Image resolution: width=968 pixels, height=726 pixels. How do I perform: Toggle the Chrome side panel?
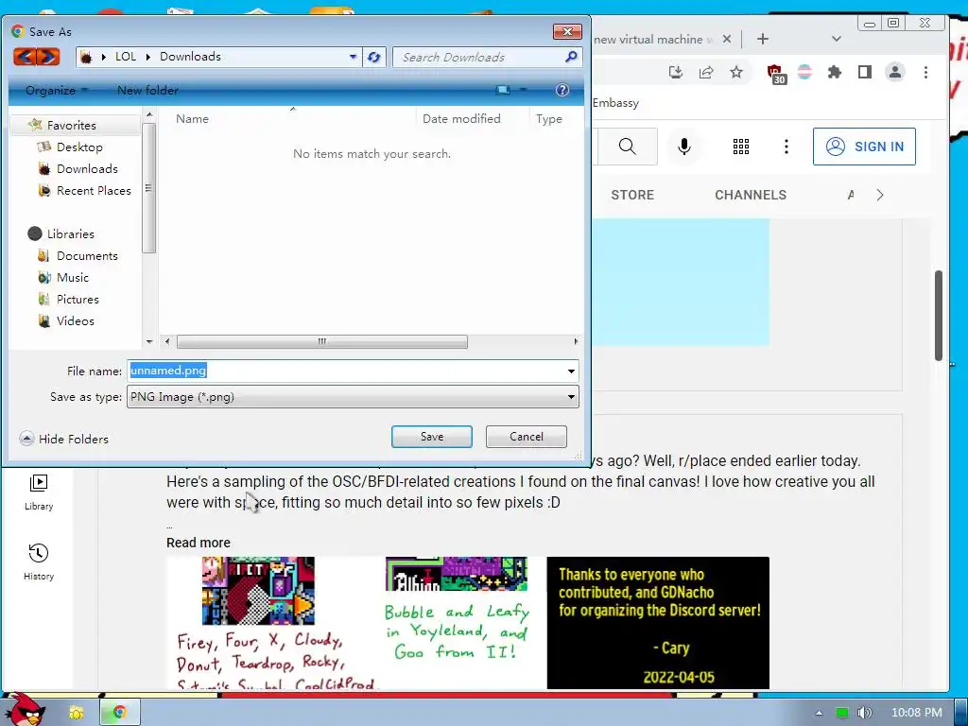click(x=865, y=72)
